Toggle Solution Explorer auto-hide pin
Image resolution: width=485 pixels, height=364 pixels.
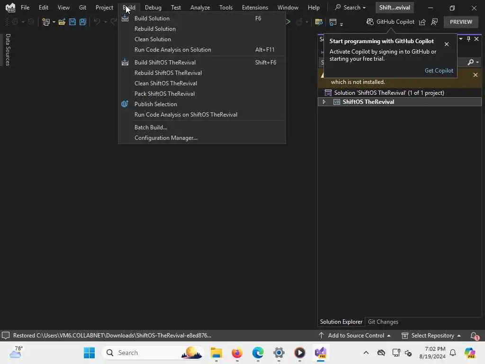tap(468, 39)
